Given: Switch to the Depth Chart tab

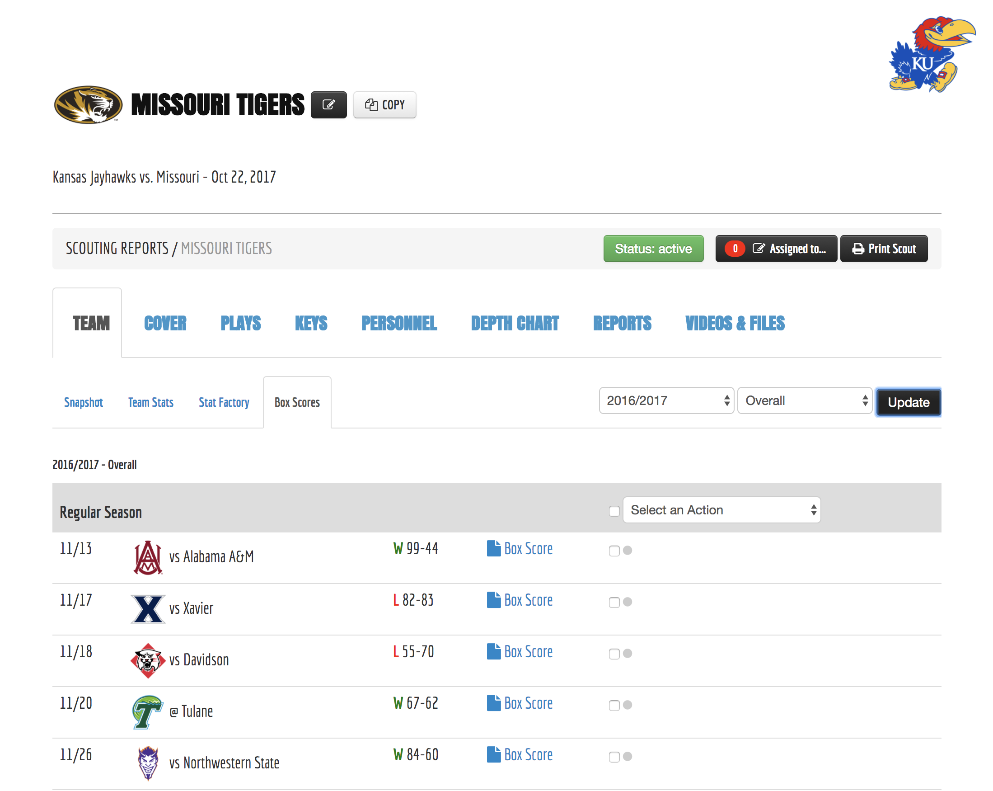Looking at the screenshot, I should [x=515, y=323].
